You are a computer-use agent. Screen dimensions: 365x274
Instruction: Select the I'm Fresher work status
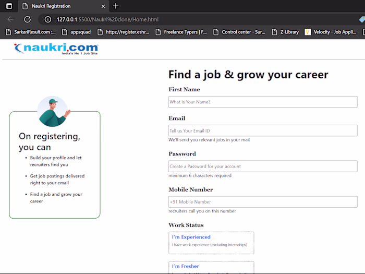211,267
